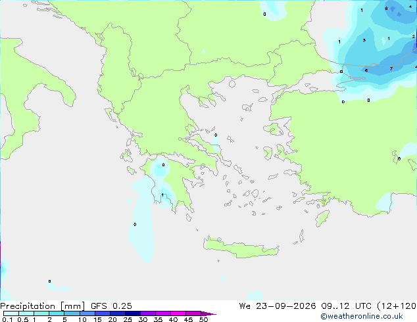Choose the 40–45 mm magenta legend swatch
Viewport: 417px width, 322px height.
tap(178, 313)
